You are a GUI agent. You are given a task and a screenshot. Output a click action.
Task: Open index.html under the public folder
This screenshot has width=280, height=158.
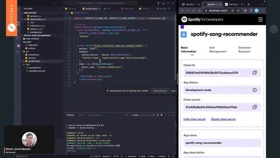(33, 45)
